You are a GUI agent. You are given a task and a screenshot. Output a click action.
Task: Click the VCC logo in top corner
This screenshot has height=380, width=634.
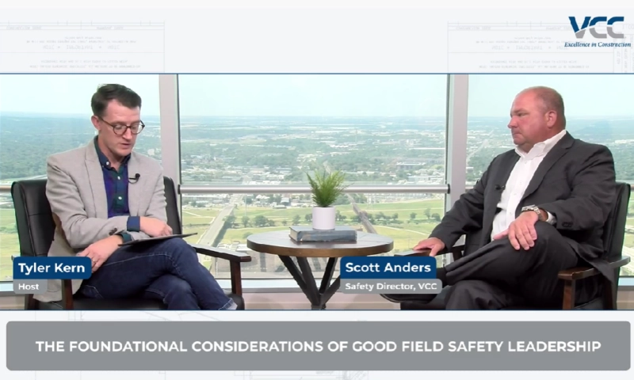point(595,27)
